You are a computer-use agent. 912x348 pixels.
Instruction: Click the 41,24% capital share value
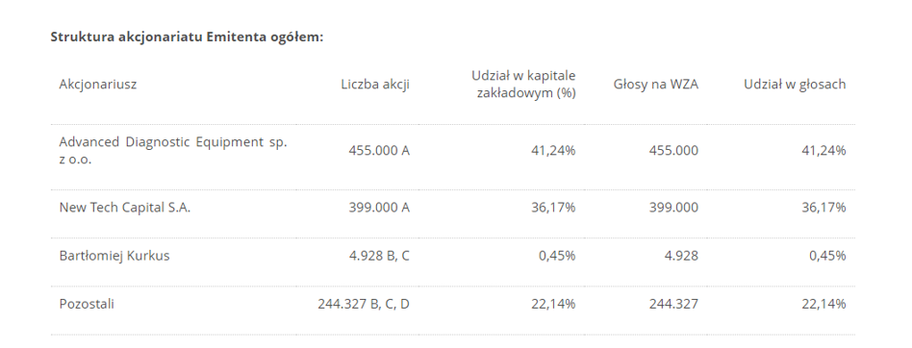click(x=553, y=151)
